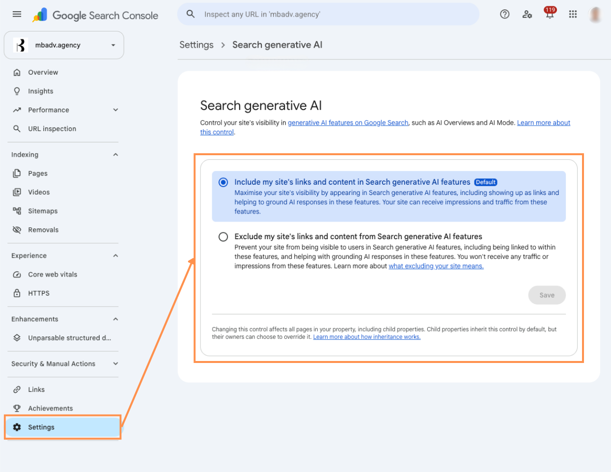The width and height of the screenshot is (611, 472).
Task: Click the Overview home icon
Action: click(x=17, y=72)
